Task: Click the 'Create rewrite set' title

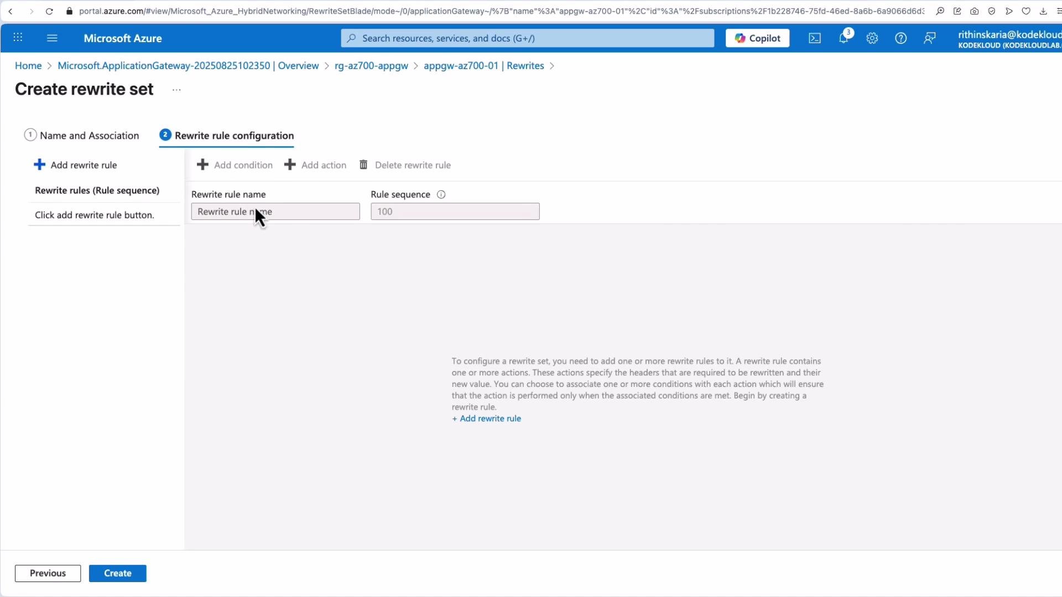Action: tap(84, 89)
